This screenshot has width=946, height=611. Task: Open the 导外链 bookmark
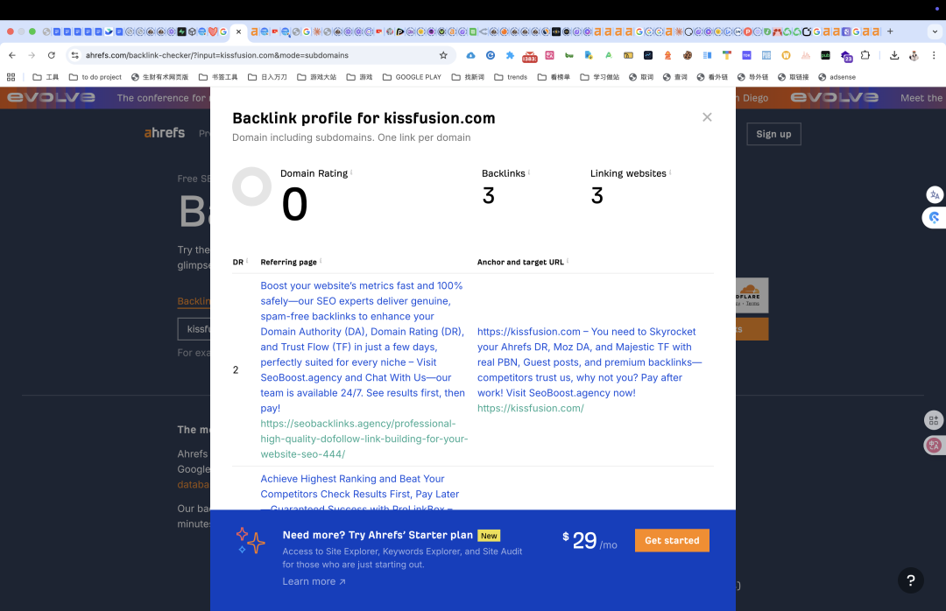753,77
